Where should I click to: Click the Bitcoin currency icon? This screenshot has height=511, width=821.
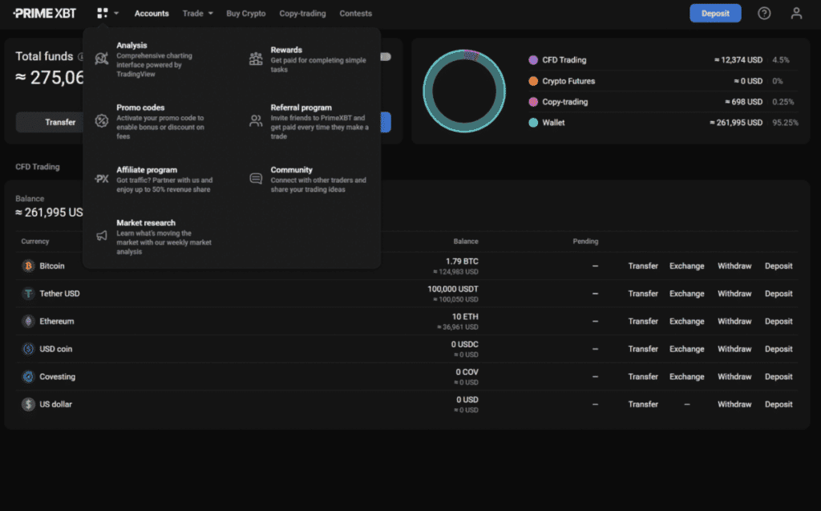tap(28, 266)
